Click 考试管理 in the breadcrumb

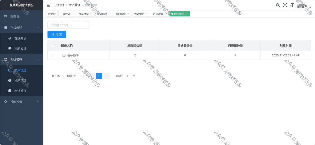coord(74,5)
